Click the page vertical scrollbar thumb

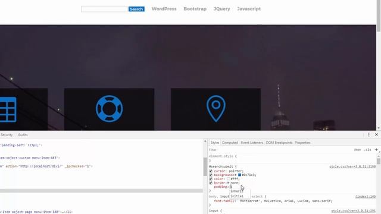379,16
